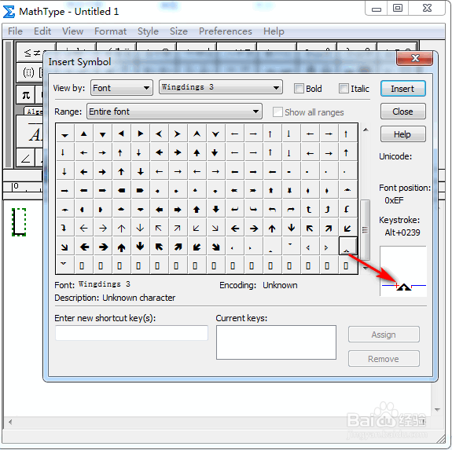
Task: Click the Encoding Unknown label
Action: pyautogui.click(x=259, y=285)
